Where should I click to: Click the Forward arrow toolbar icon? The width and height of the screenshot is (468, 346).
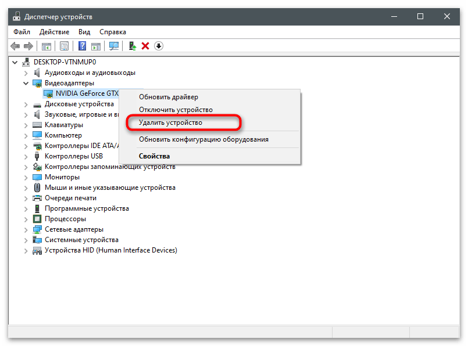coord(28,46)
